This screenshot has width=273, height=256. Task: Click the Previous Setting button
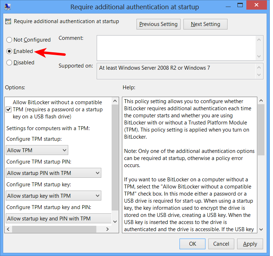coord(159,24)
